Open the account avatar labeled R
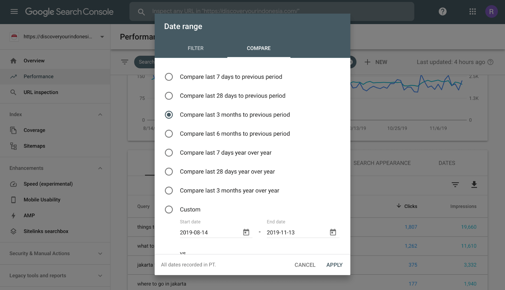 pyautogui.click(x=491, y=11)
